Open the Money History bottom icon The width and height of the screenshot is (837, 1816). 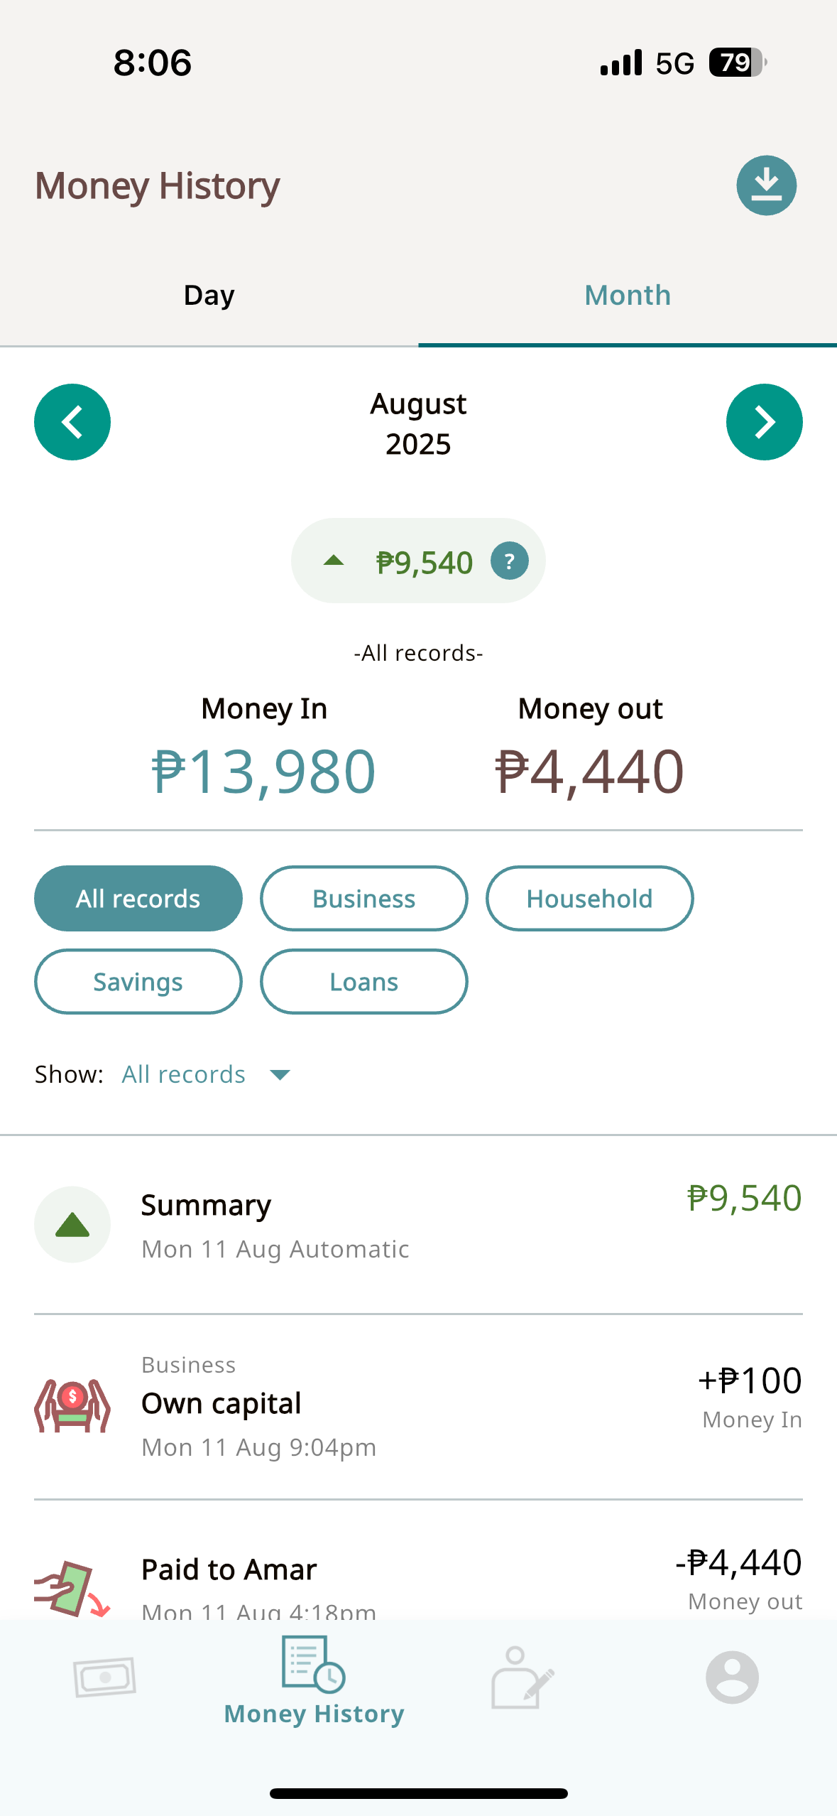[x=314, y=1680]
